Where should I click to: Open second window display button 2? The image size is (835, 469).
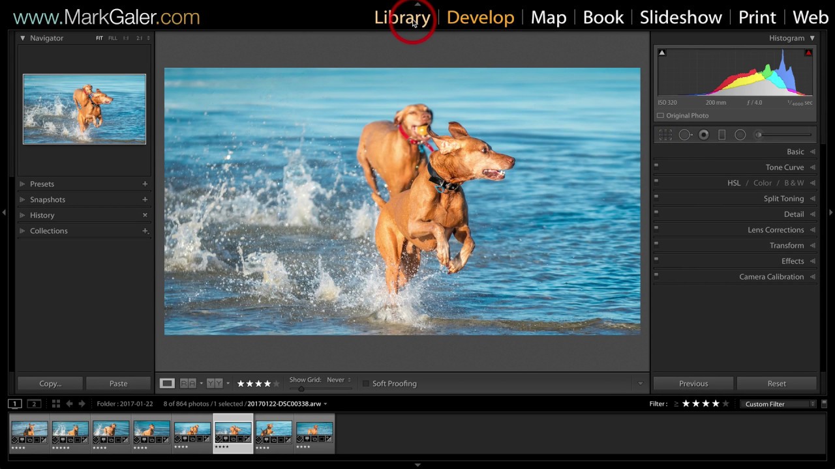click(34, 404)
